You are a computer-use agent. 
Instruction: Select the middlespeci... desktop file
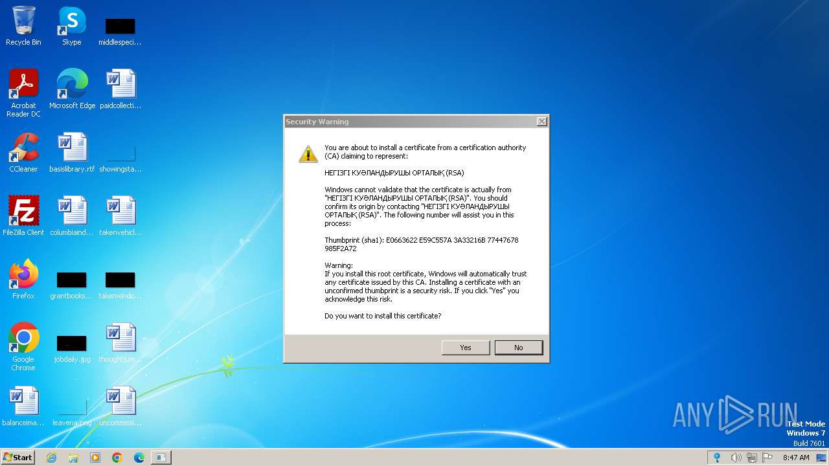(120, 31)
